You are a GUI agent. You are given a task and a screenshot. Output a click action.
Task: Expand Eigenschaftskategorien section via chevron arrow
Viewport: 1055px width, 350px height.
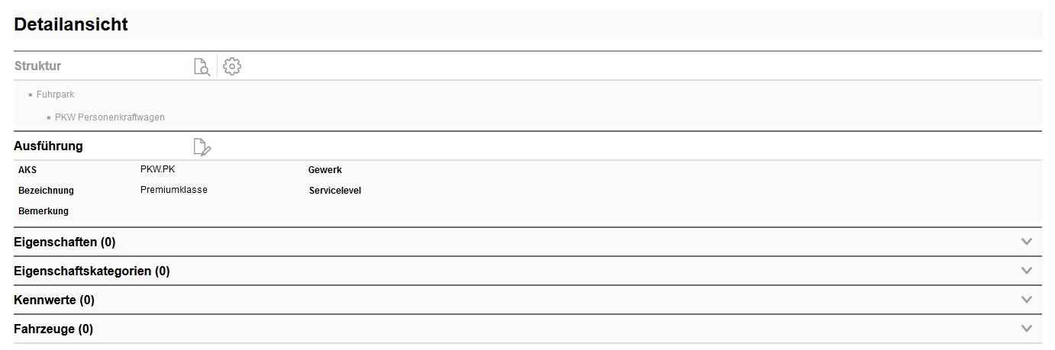point(1027,271)
